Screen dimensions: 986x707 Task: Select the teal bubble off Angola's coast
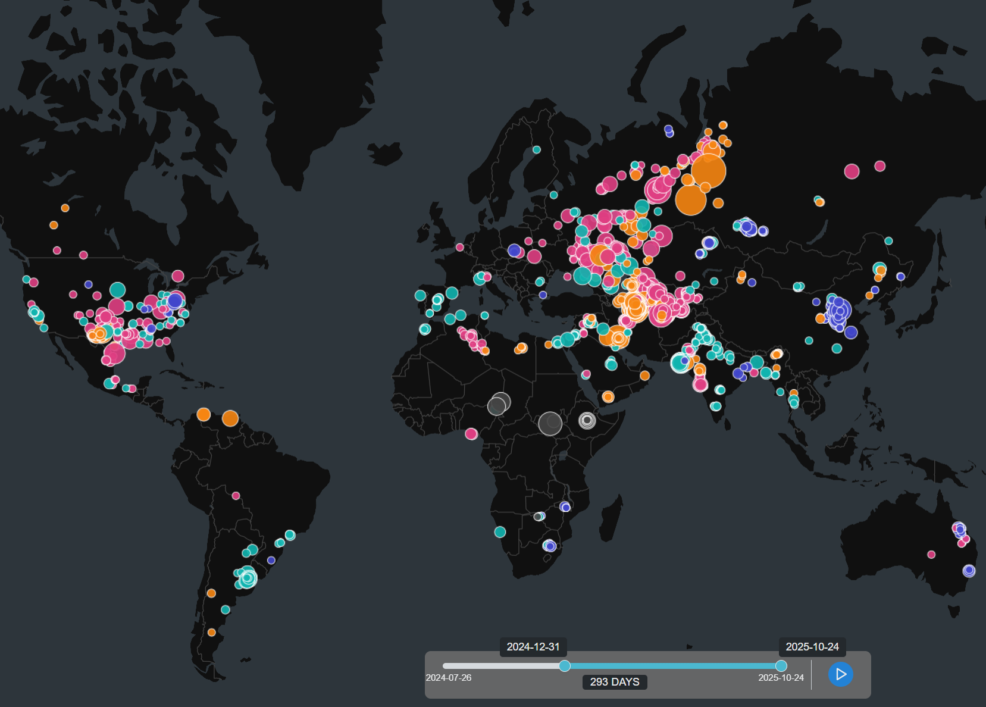[x=500, y=532]
